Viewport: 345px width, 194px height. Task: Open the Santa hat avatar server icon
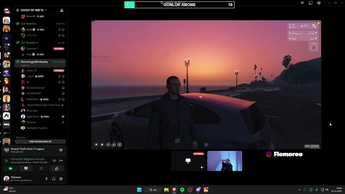click(6, 73)
